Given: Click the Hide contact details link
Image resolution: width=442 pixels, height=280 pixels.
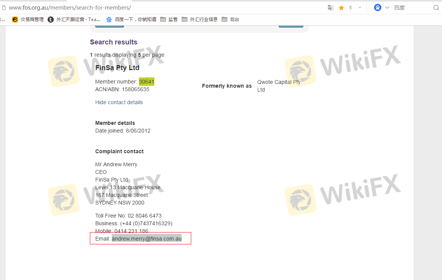Looking at the screenshot, I should click(119, 102).
